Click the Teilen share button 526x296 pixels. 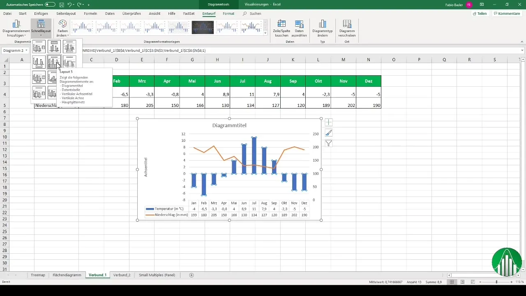click(x=480, y=14)
